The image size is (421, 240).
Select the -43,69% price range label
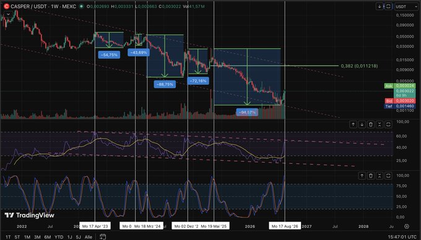pyautogui.click(x=139, y=53)
